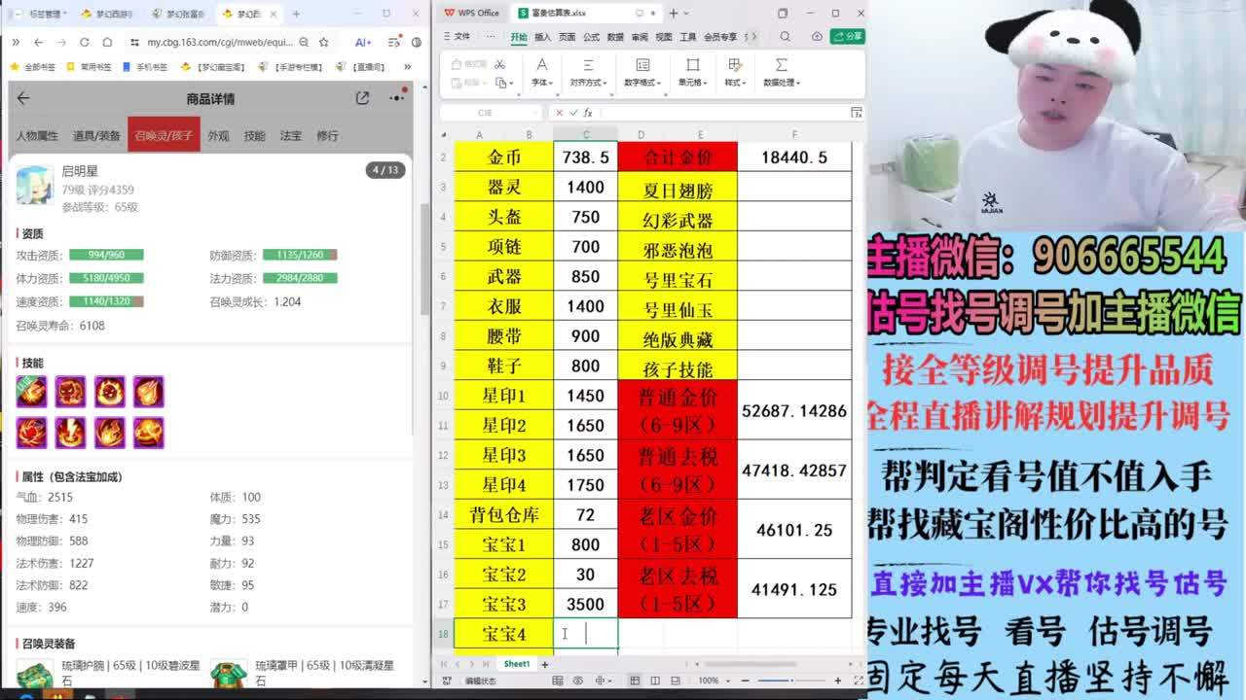
Task: Open the 全部书签 bookmarks folder
Action: pyautogui.click(x=33, y=67)
